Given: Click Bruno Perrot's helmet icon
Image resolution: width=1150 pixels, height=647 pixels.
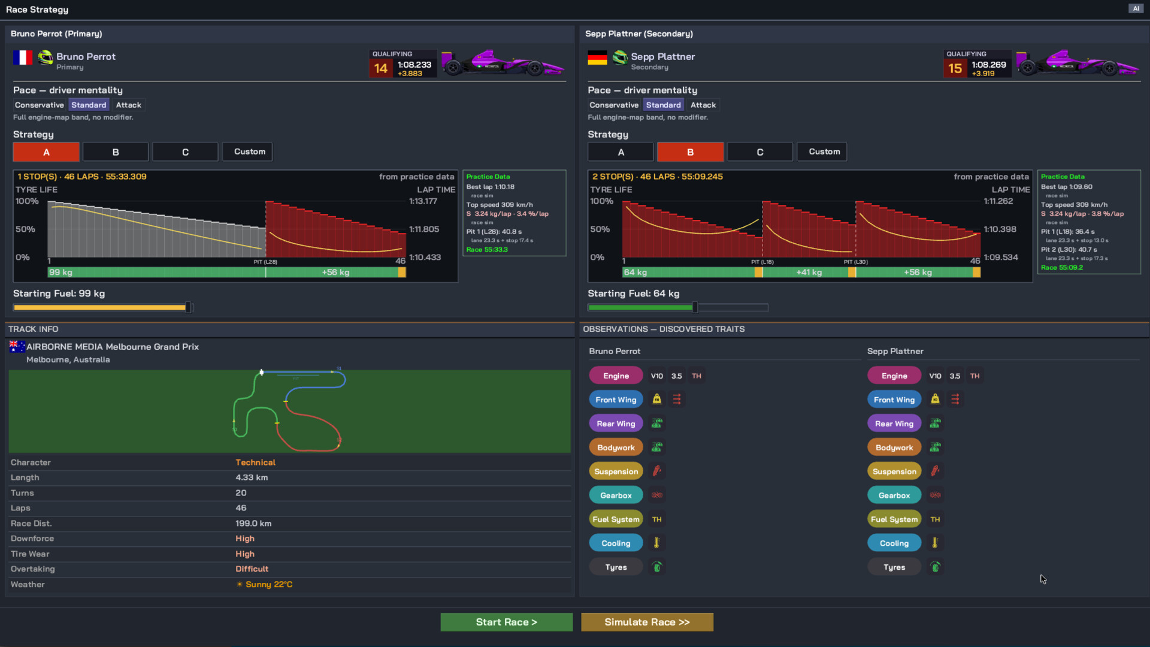Looking at the screenshot, I should point(46,58).
